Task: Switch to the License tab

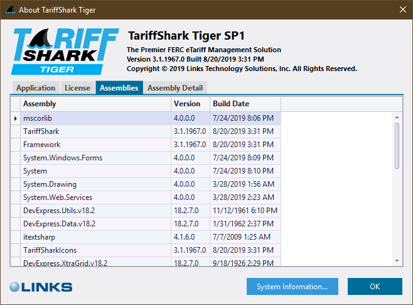Action: [77, 88]
